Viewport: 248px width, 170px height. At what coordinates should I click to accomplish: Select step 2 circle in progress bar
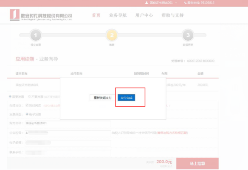(112, 35)
